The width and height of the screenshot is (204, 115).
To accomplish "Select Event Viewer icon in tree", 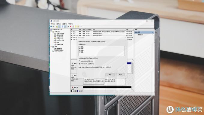I will coord(55,36).
